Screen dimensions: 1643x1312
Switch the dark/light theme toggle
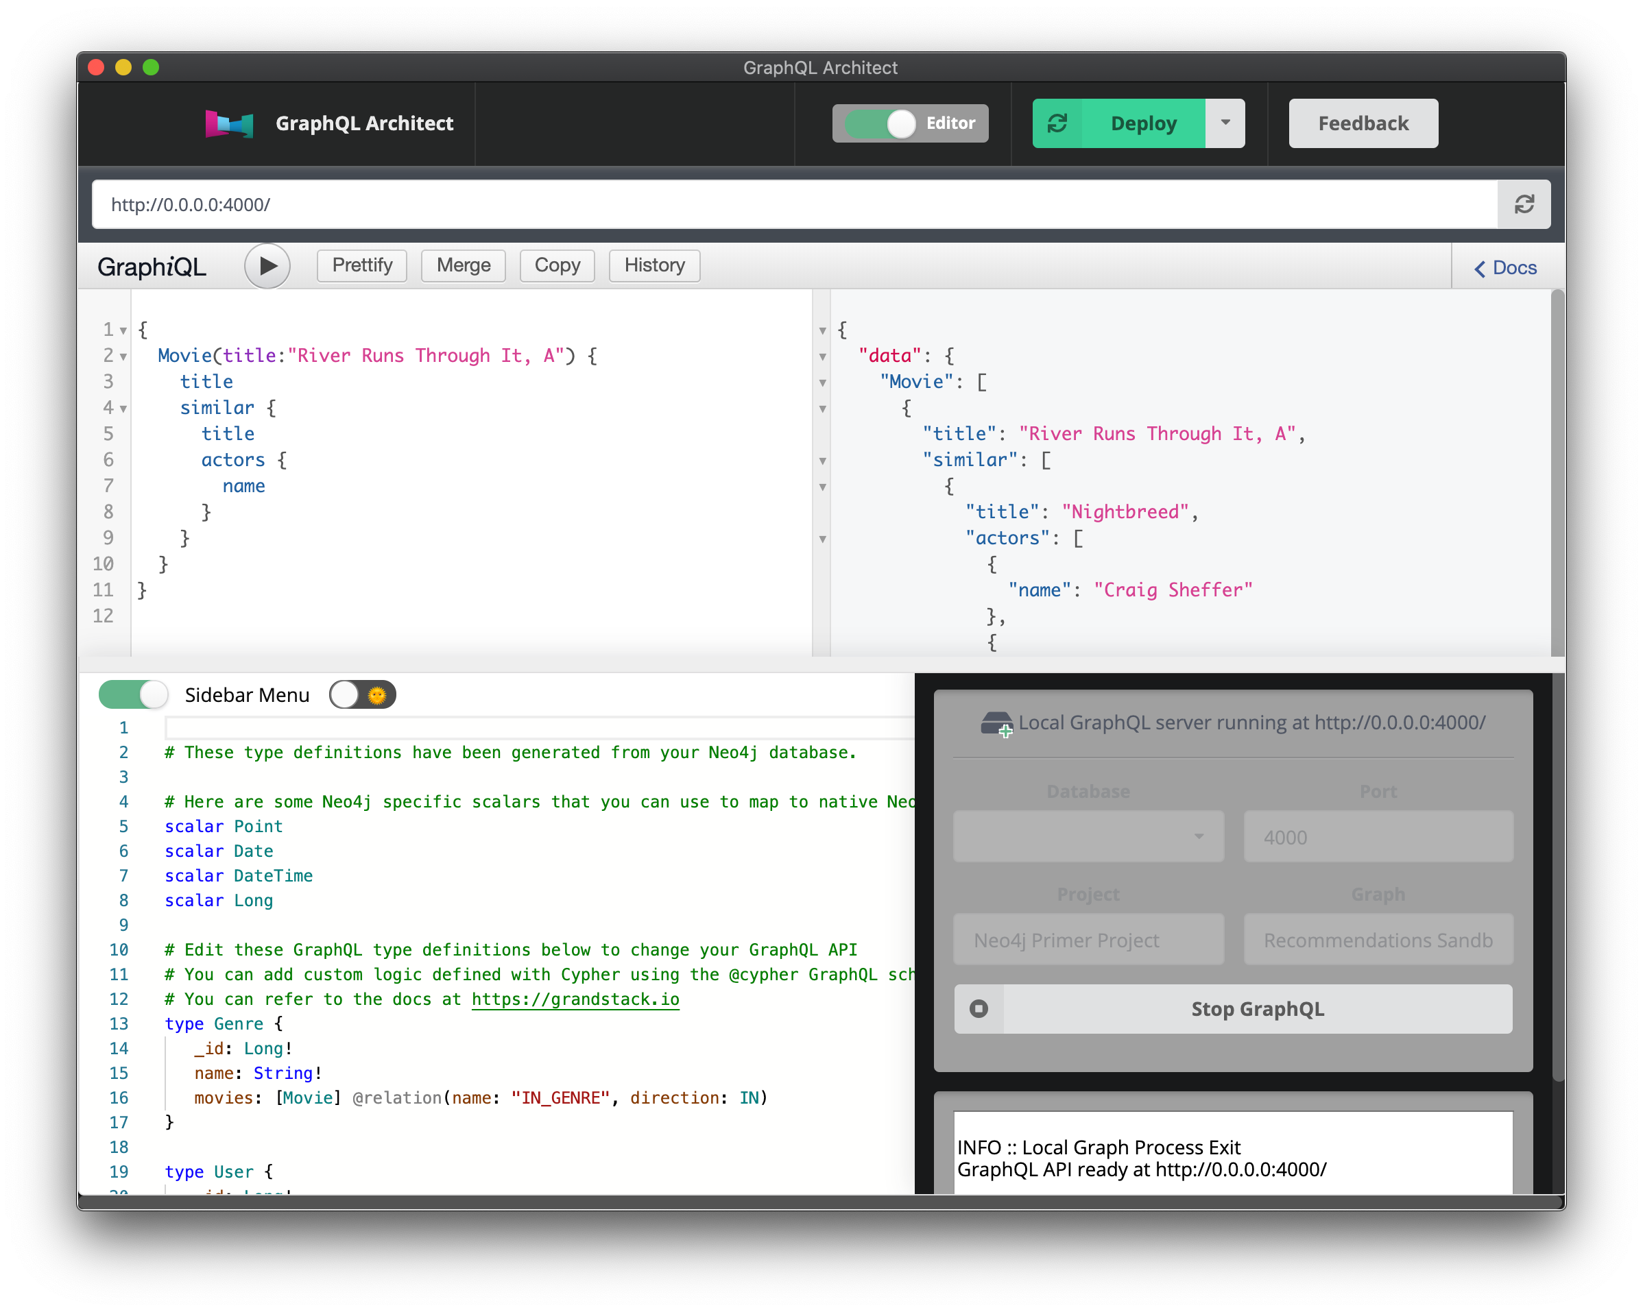point(362,694)
